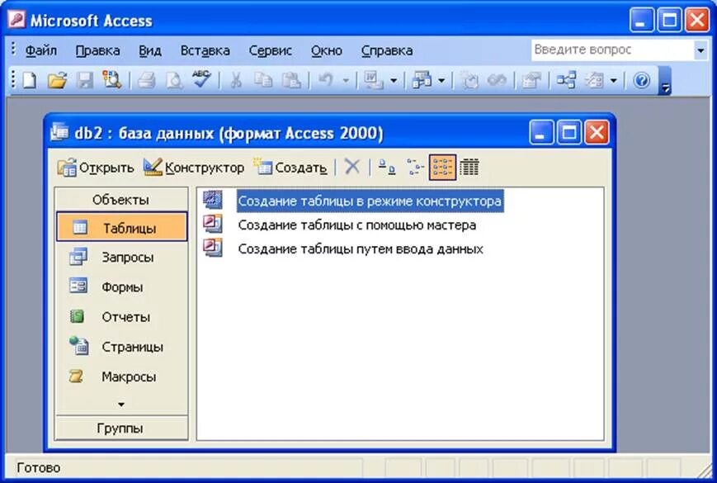
Task: Click the Создать button
Action: (x=291, y=168)
